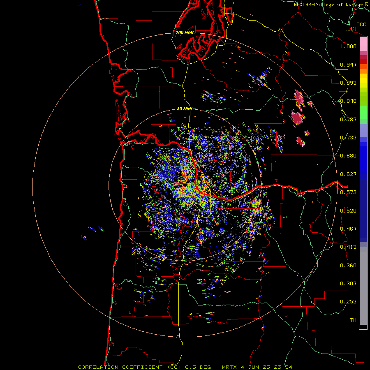Click the 0.840 scale value
This screenshot has width=370, height=370.
click(348, 101)
